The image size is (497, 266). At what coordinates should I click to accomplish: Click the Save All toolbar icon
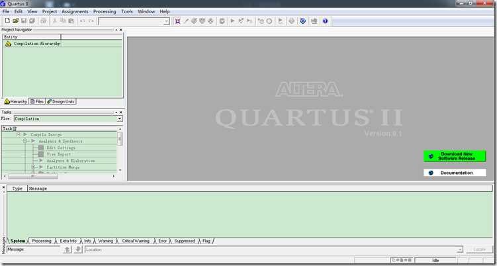(x=32, y=21)
